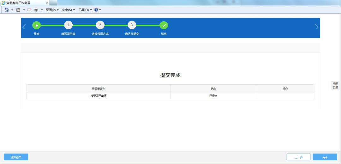This screenshot has width=341, height=164.
Task: Open the 问题反馈 side tab
Action: coord(335,85)
